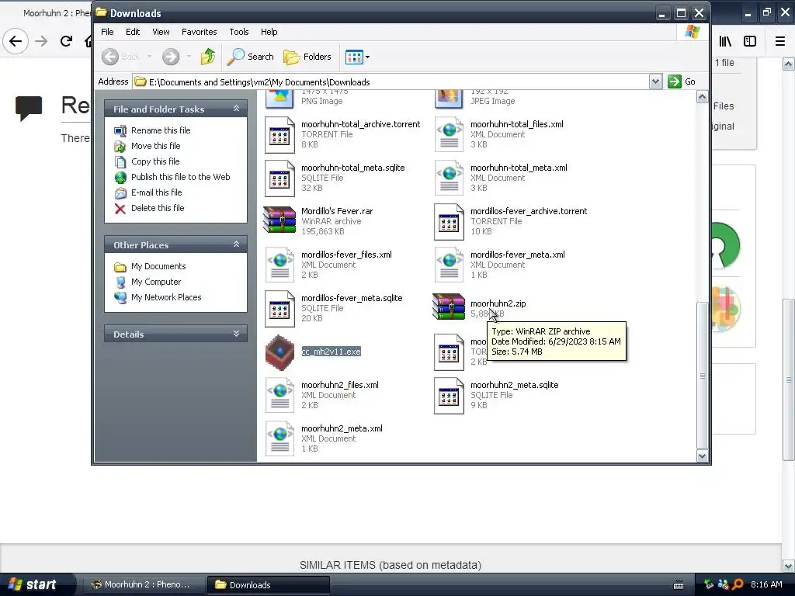Select mordillos-fever_archive.torrent file icon
The height and width of the screenshot is (596, 795).
coord(450,222)
